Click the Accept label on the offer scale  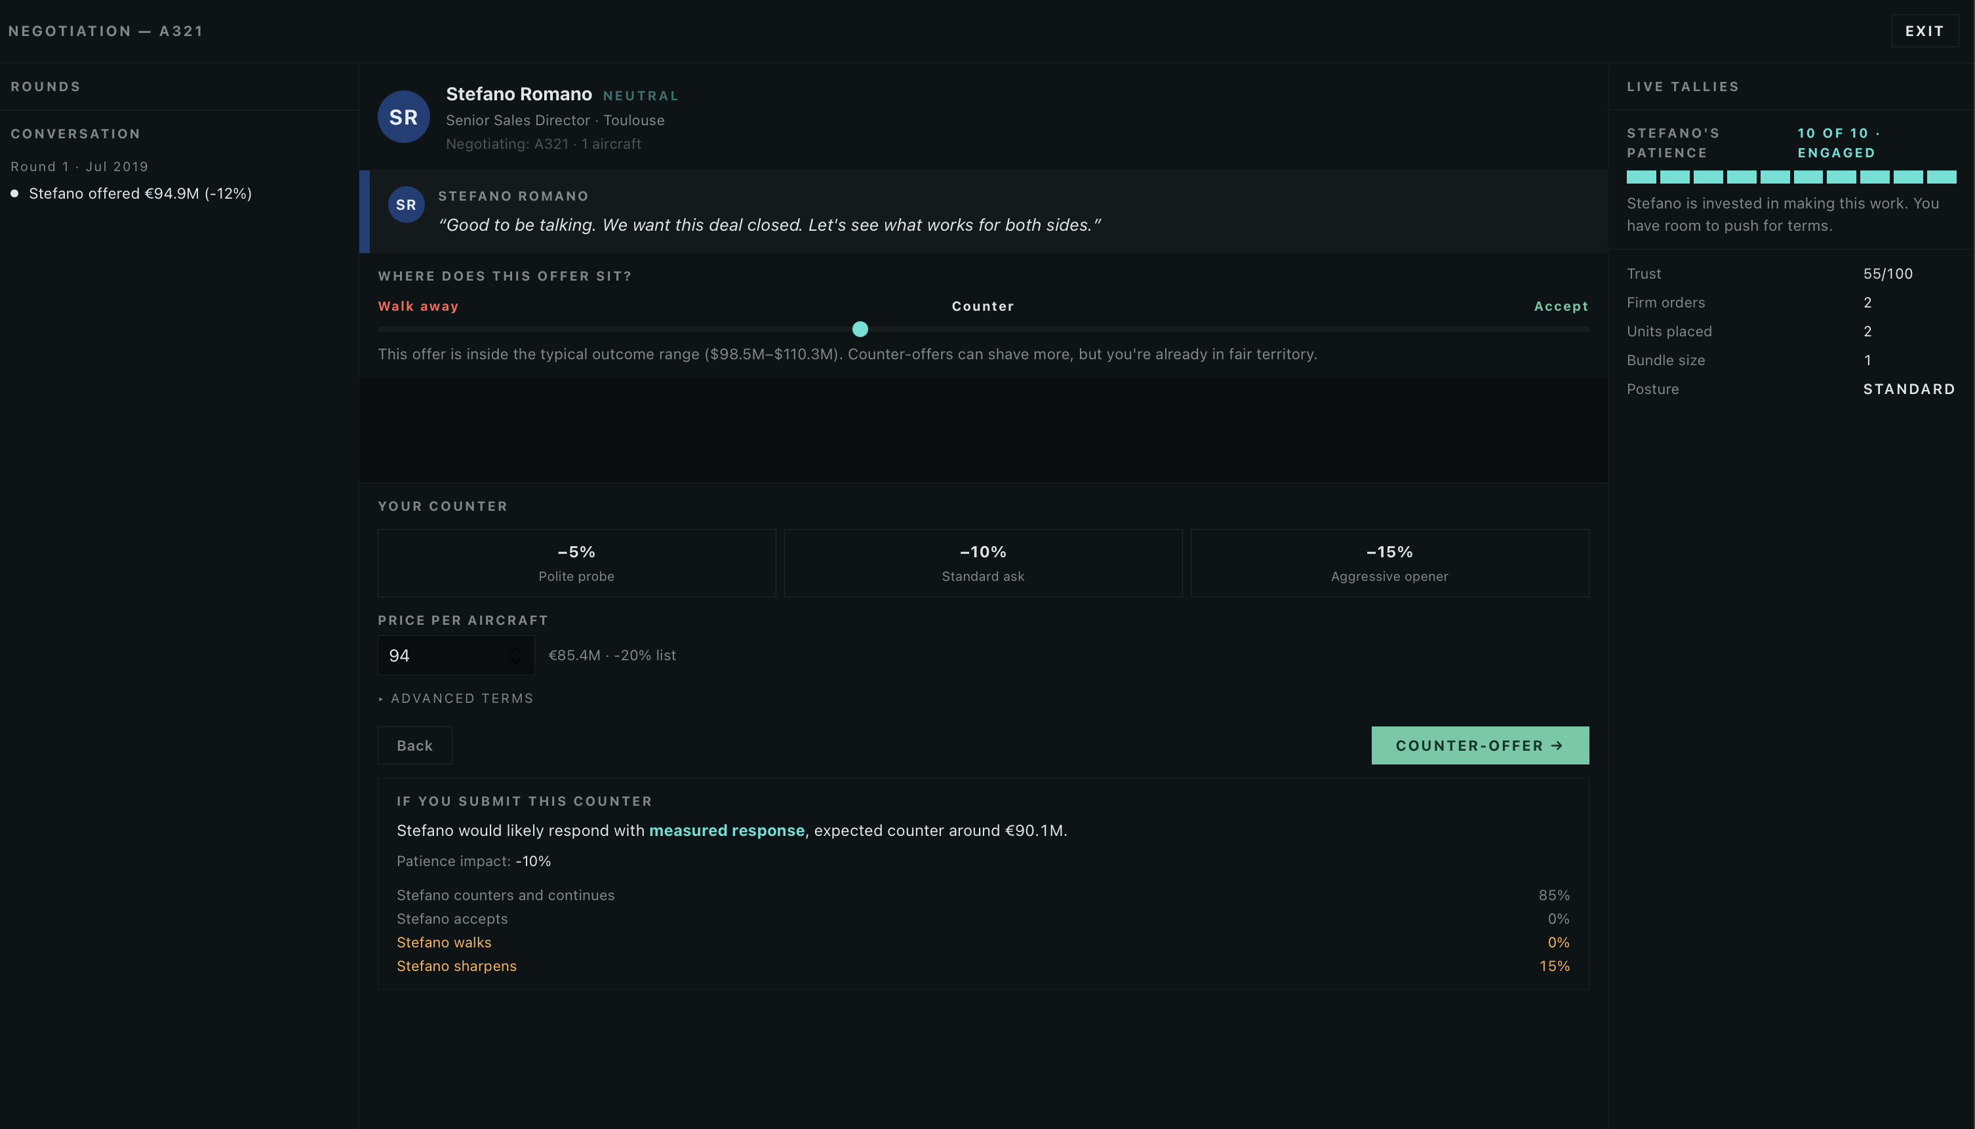tap(1561, 306)
